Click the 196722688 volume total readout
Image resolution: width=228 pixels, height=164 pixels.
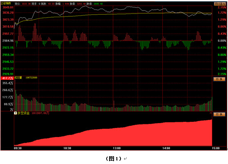[x=32, y=78]
